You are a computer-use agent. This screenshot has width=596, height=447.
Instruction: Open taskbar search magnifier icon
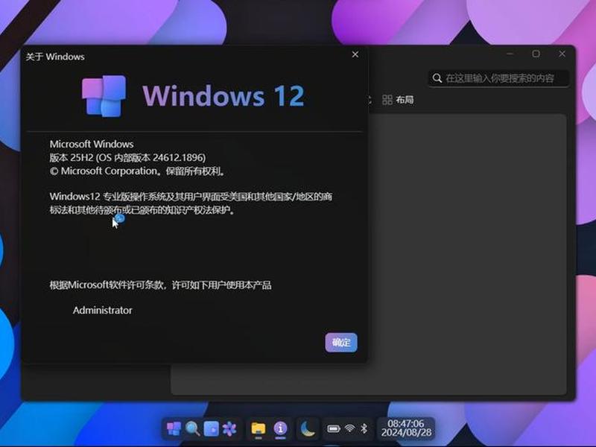pos(193,429)
